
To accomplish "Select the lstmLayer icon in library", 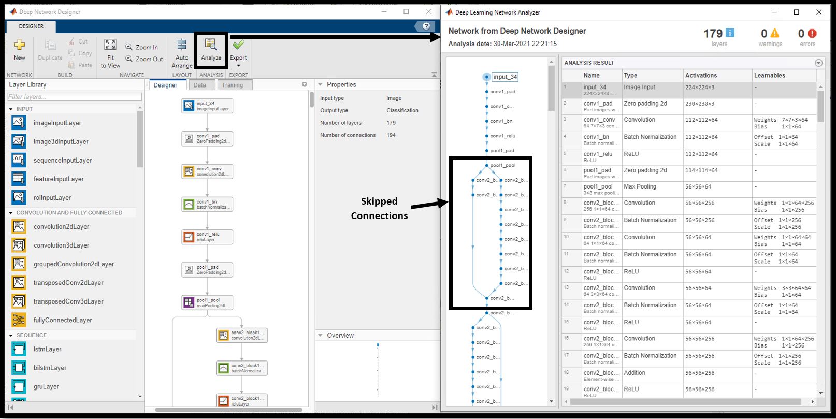I will [x=19, y=349].
